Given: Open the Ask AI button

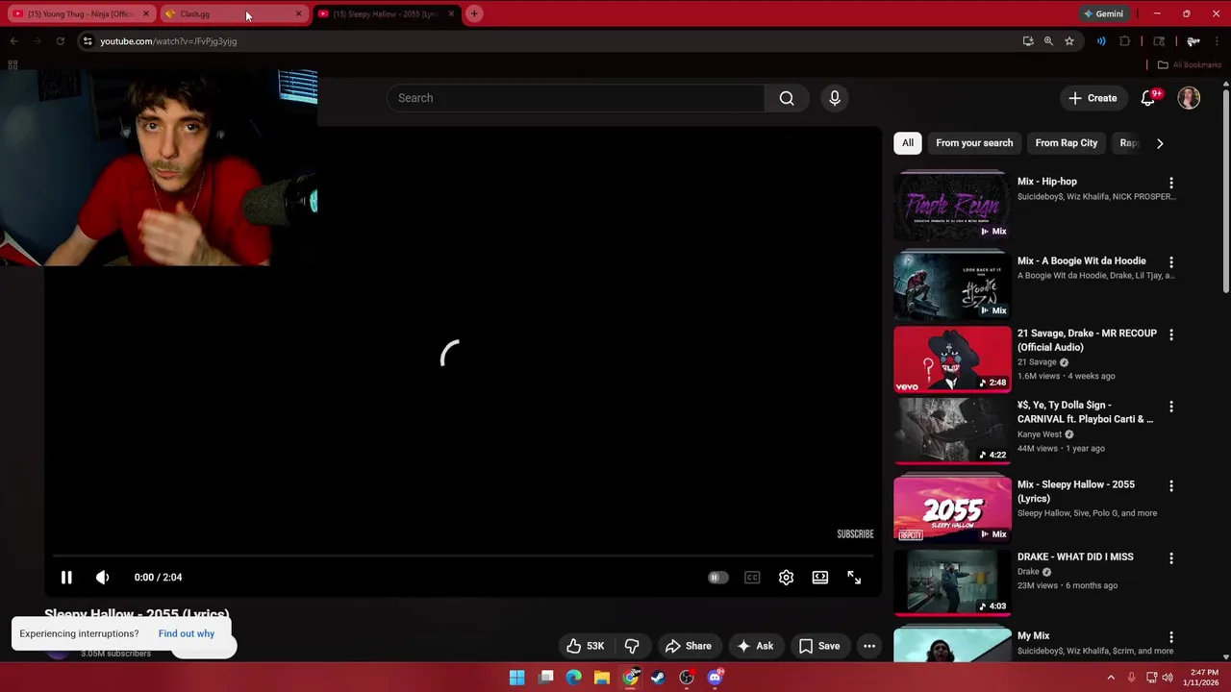Looking at the screenshot, I should point(755,646).
